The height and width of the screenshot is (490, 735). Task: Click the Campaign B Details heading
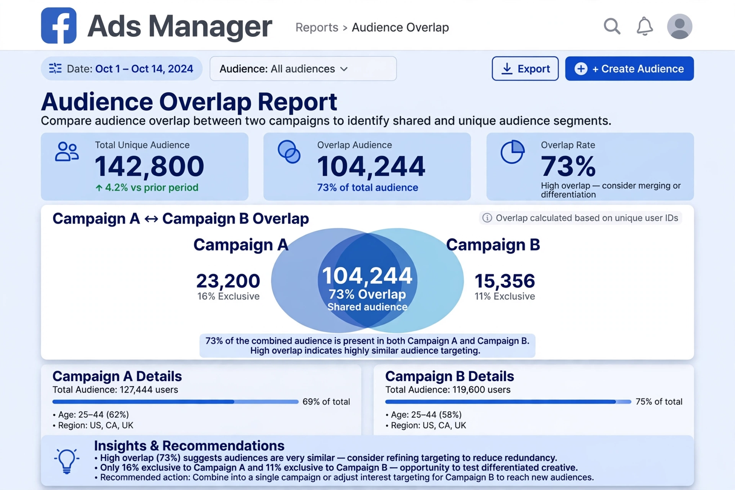click(x=449, y=376)
